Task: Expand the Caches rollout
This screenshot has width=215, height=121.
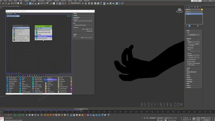Action: [193, 68]
